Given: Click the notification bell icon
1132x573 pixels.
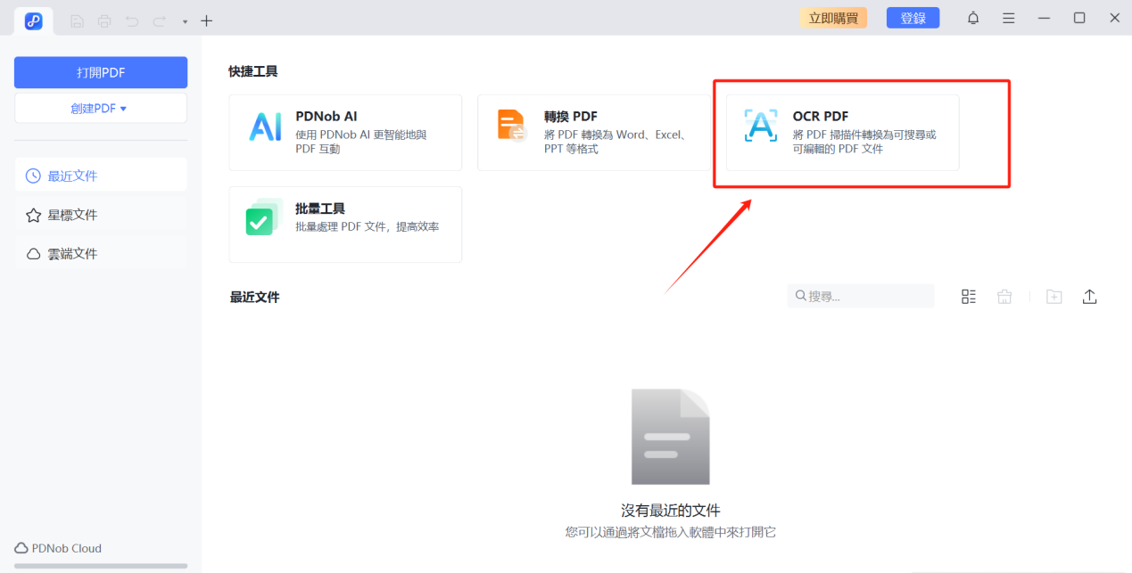Looking at the screenshot, I should [x=973, y=17].
